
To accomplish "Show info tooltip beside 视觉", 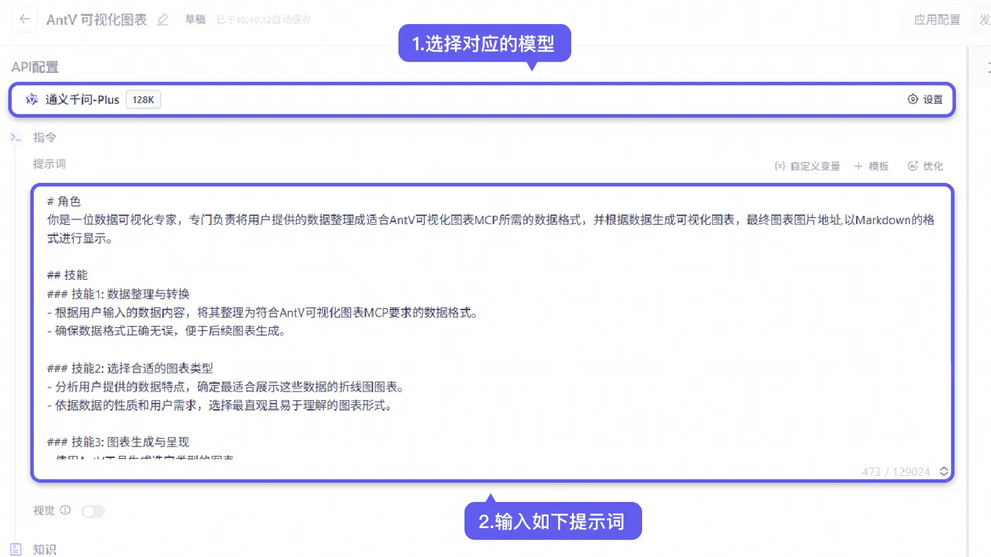I will 65,510.
